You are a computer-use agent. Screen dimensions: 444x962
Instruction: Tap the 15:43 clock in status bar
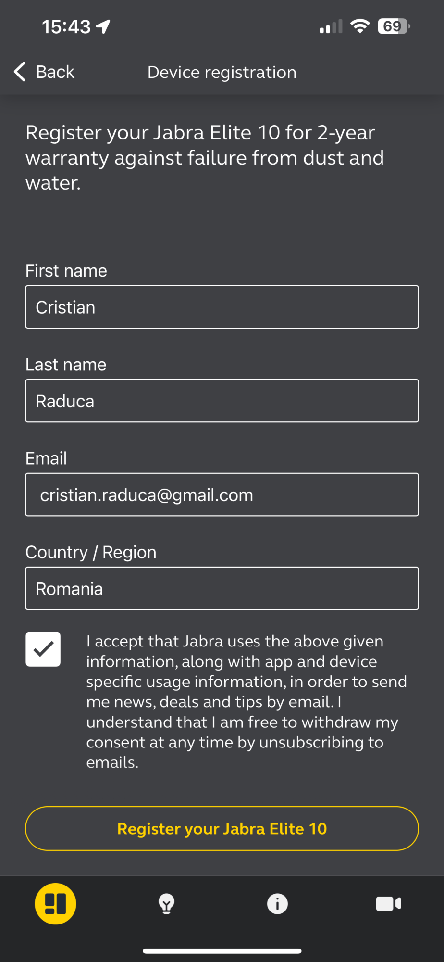pos(66,27)
